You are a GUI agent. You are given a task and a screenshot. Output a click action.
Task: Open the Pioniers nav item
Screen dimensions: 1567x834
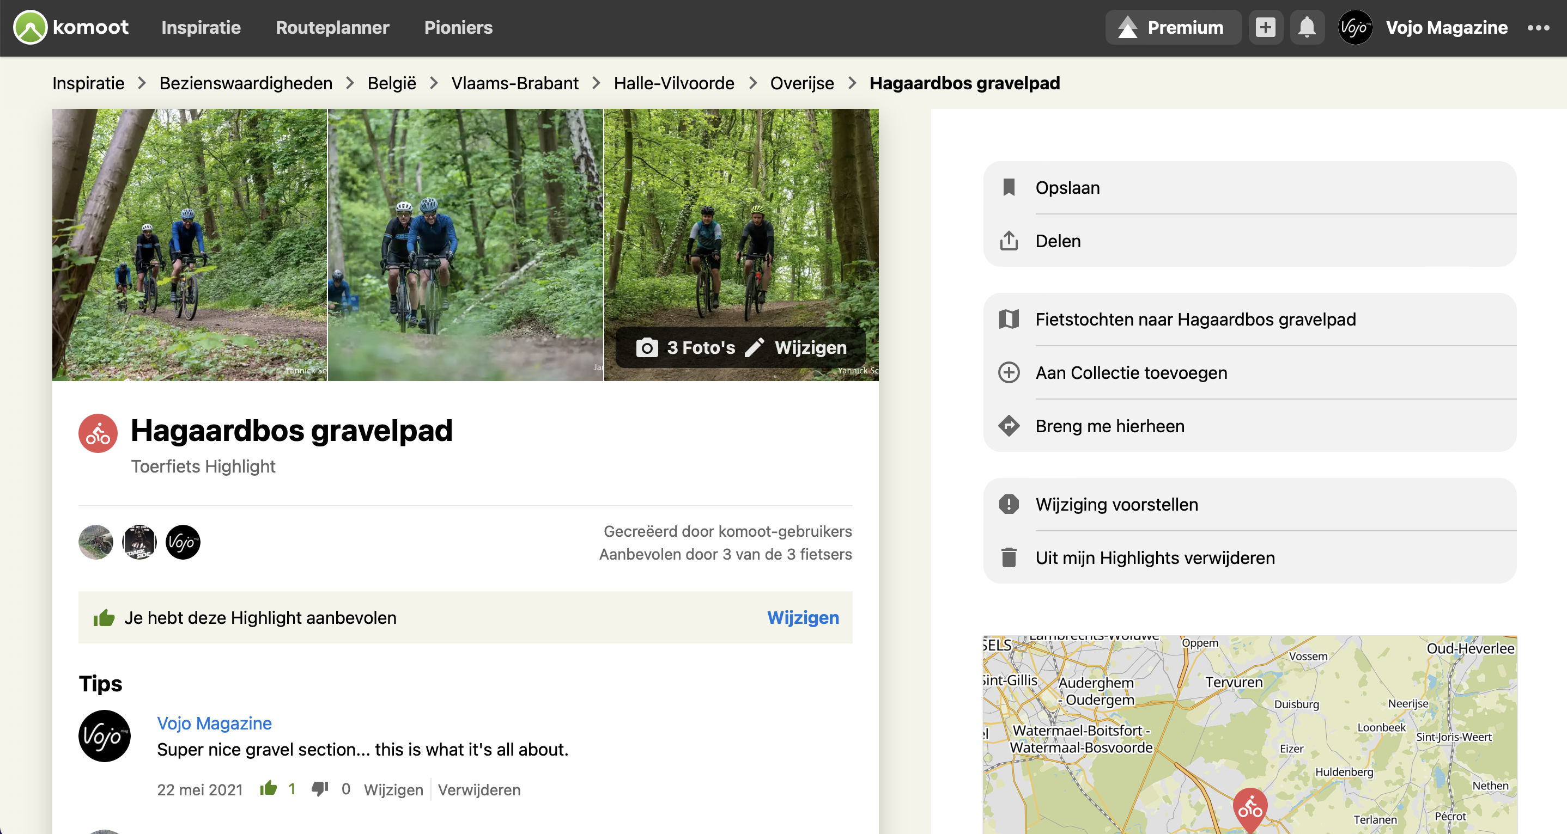458,27
